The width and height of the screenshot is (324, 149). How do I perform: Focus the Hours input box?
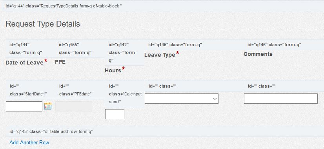click(115, 114)
